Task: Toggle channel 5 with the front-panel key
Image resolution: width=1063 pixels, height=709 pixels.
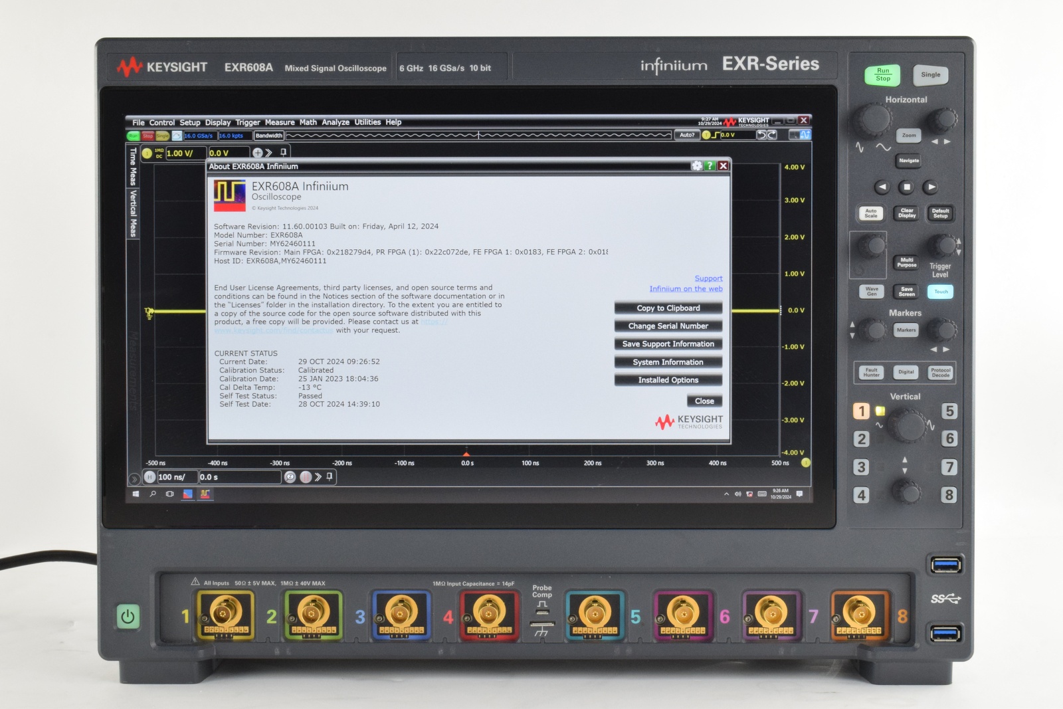Action: coord(949,411)
